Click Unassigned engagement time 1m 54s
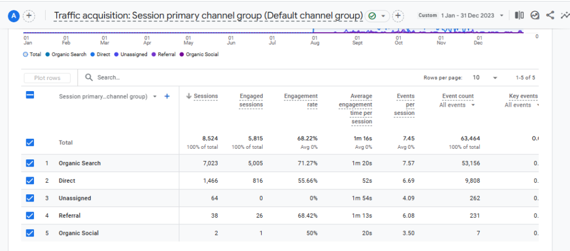The width and height of the screenshot is (570, 251). [x=362, y=198]
